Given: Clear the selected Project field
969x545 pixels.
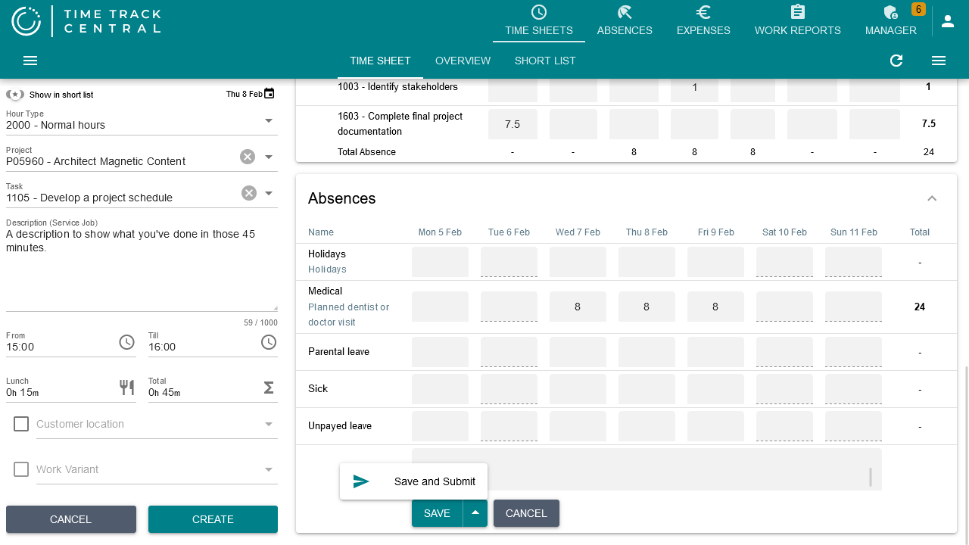Looking at the screenshot, I should pyautogui.click(x=248, y=157).
